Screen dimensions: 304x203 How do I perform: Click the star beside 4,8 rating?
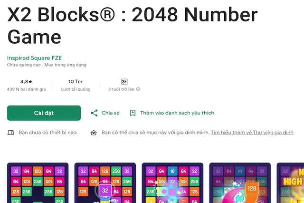[x=30, y=82]
